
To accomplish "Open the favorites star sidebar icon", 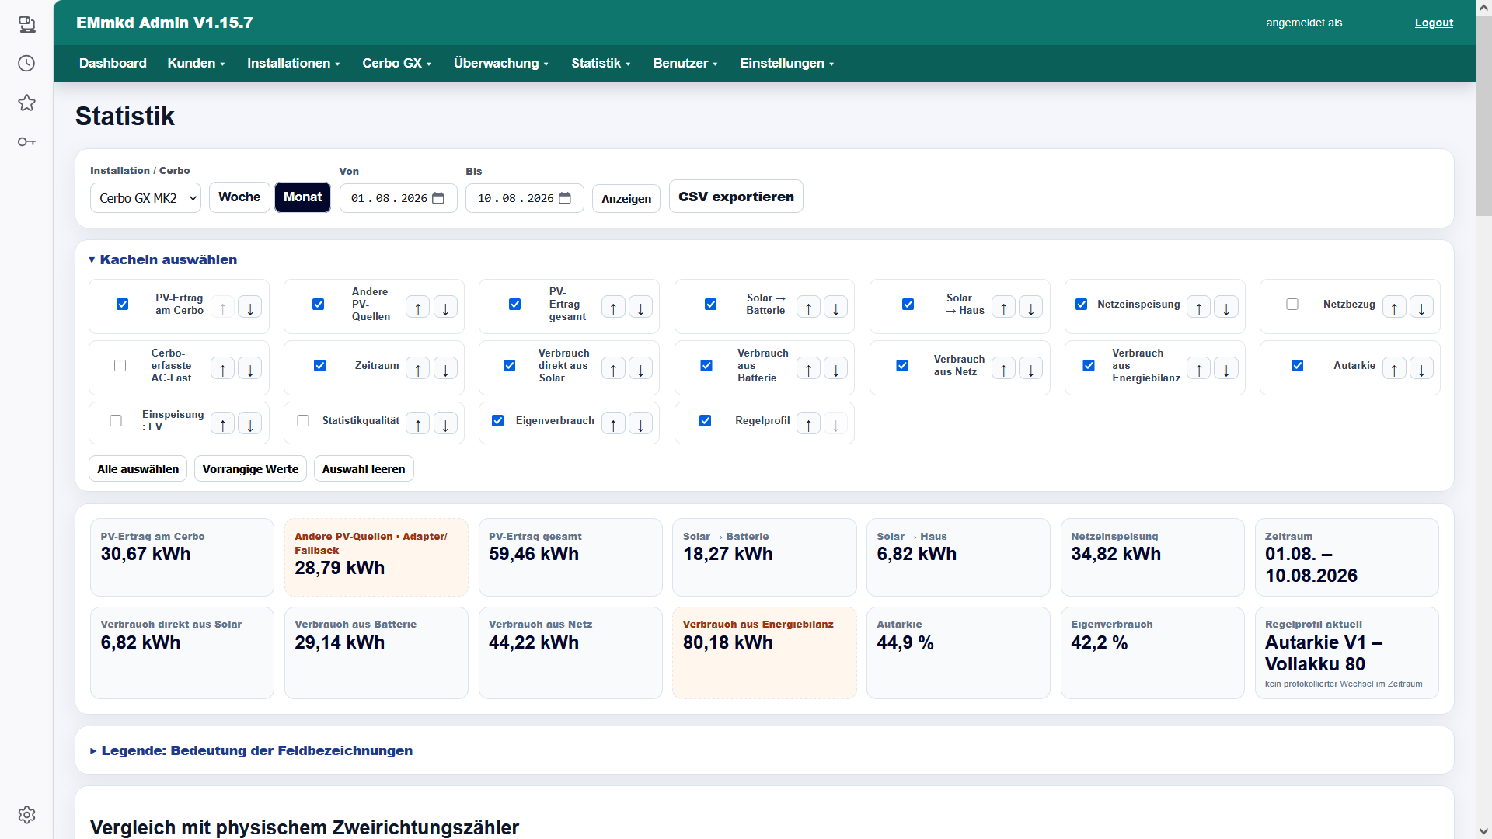I will (26, 103).
